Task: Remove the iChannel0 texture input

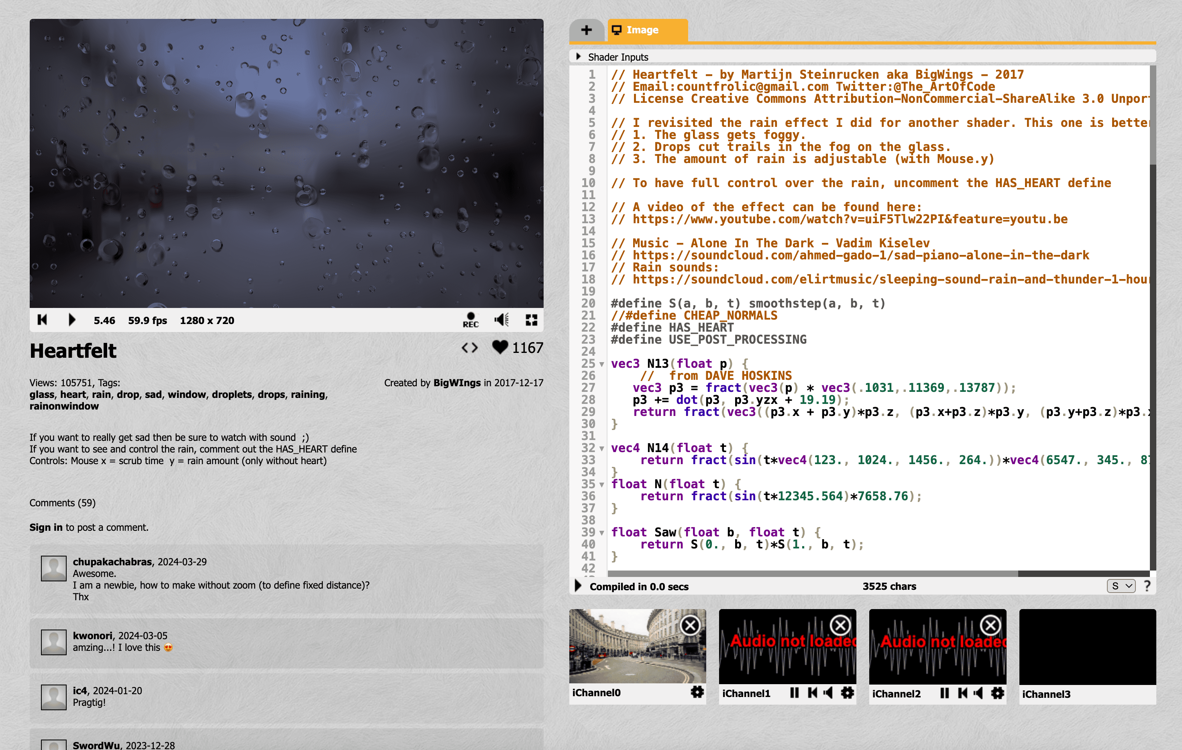Action: [x=690, y=625]
